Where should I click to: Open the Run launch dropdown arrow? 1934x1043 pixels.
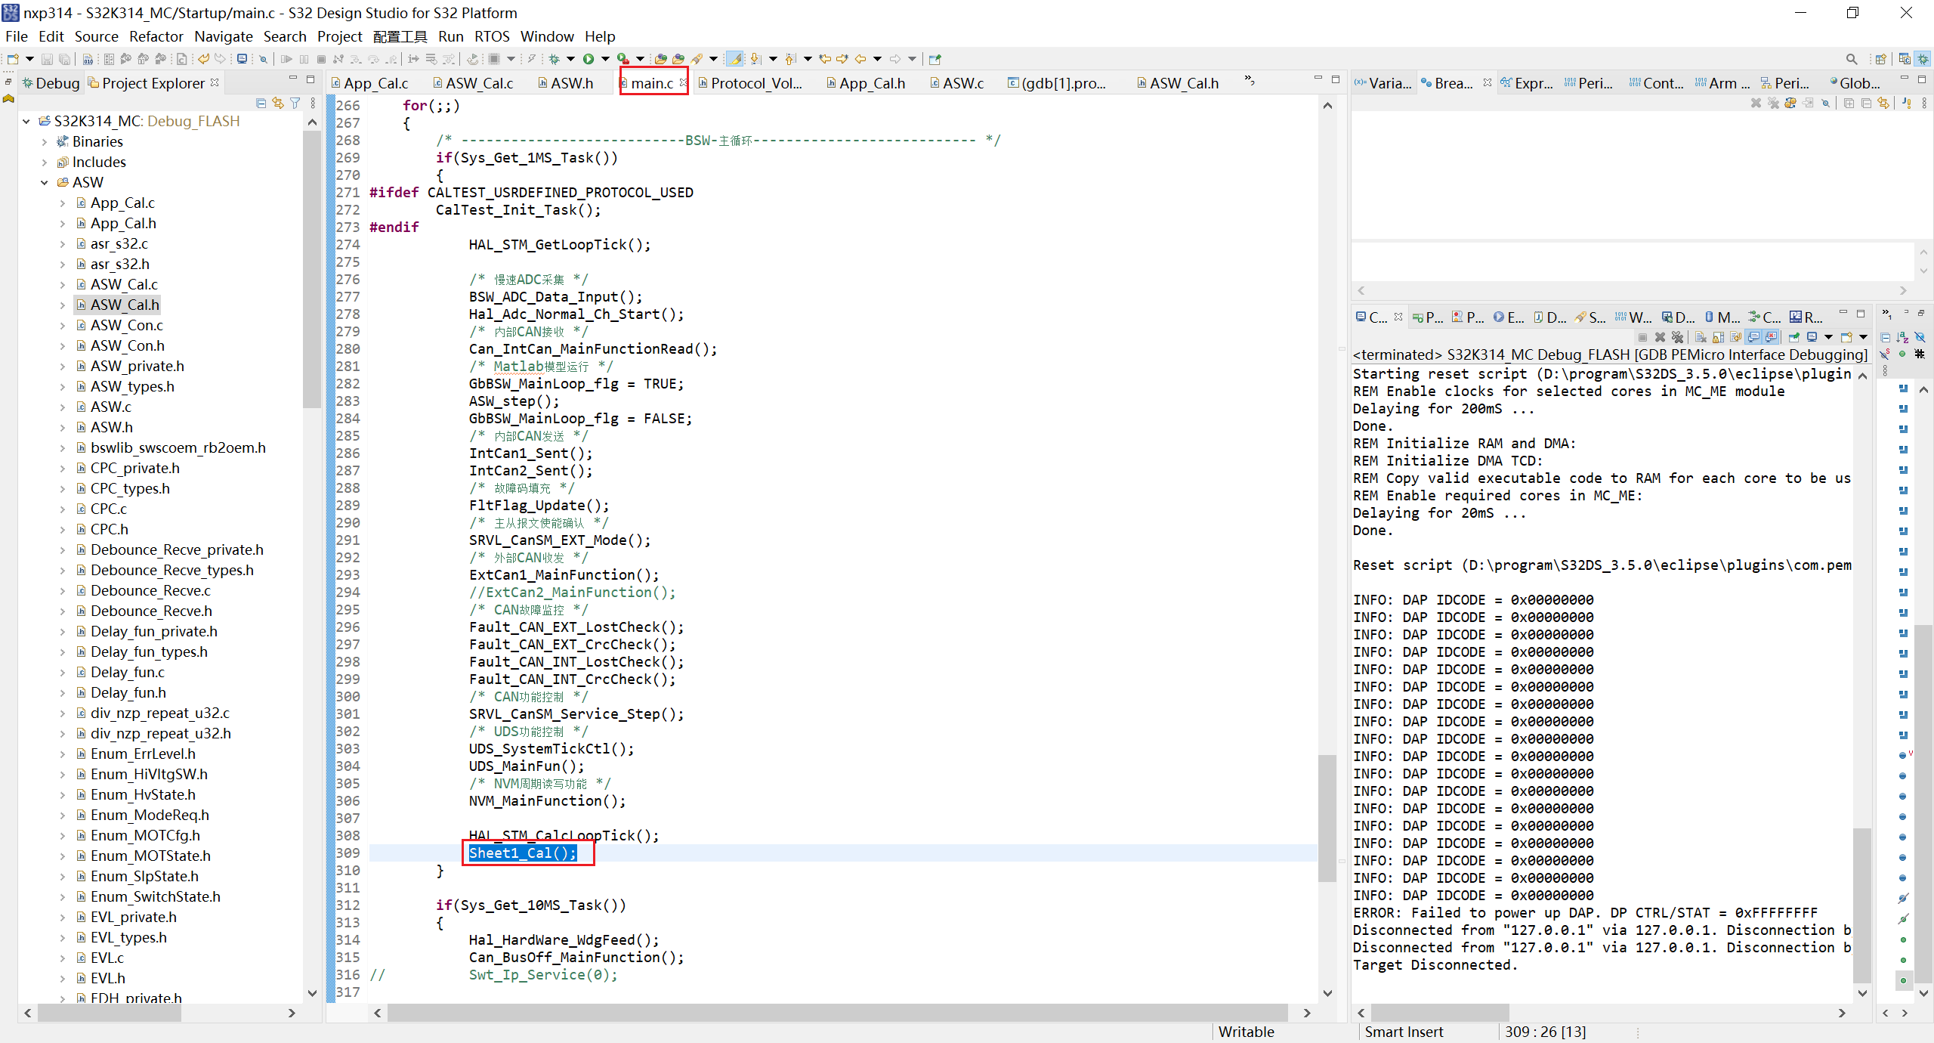(605, 59)
